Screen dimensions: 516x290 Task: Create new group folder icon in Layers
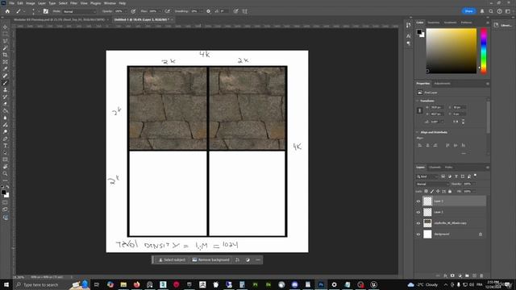tap(467, 275)
